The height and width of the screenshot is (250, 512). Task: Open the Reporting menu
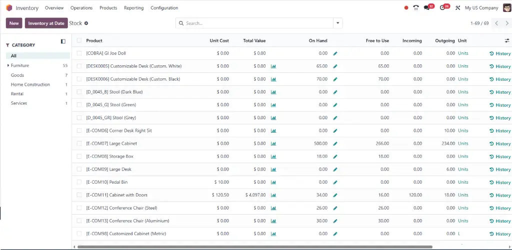click(x=133, y=8)
